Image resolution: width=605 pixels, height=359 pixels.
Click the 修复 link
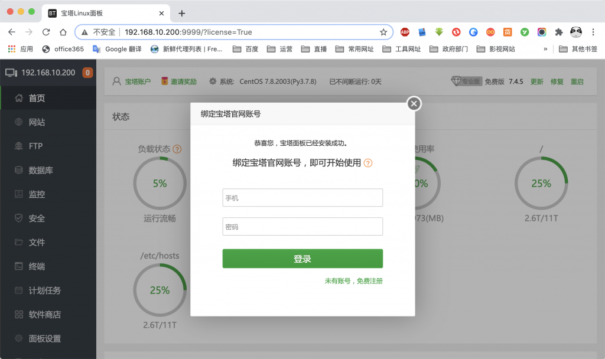tap(557, 81)
